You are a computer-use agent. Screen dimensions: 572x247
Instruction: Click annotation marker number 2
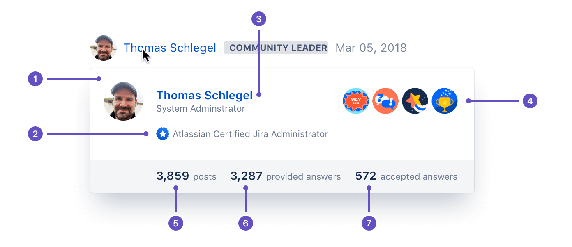35,134
